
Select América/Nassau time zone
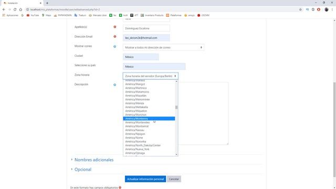149,130
